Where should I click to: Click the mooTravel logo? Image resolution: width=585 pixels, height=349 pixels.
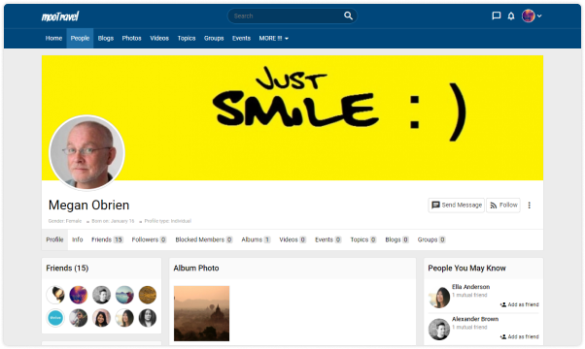[x=60, y=16]
